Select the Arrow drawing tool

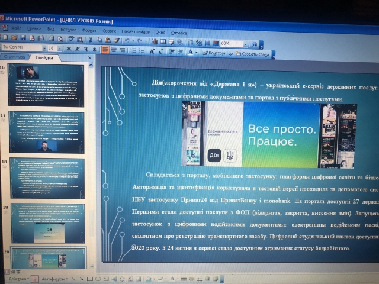(82, 279)
